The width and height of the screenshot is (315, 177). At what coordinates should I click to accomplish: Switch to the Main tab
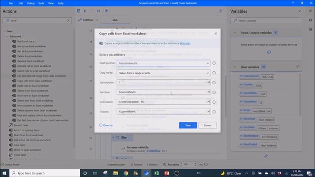[x=115, y=20]
